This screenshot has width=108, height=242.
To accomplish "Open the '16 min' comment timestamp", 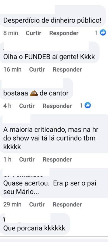I will (12, 69).
